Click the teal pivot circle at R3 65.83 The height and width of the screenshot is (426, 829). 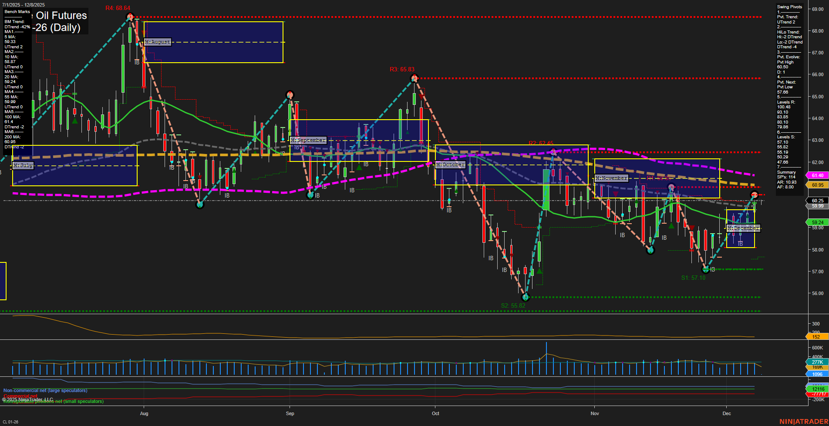pyautogui.click(x=414, y=78)
